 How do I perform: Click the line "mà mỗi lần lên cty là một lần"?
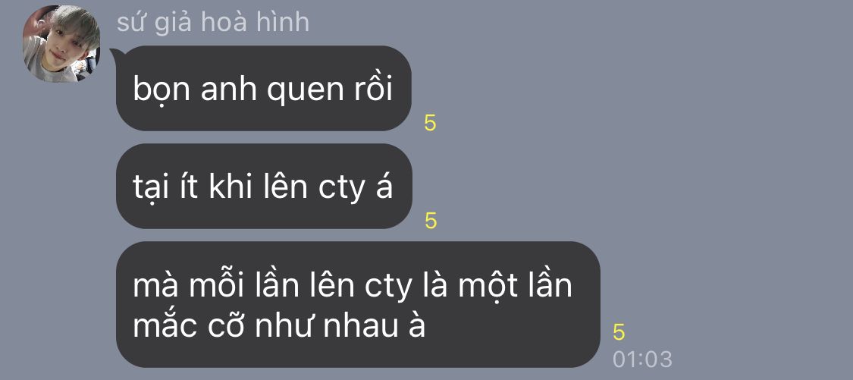coord(353,284)
